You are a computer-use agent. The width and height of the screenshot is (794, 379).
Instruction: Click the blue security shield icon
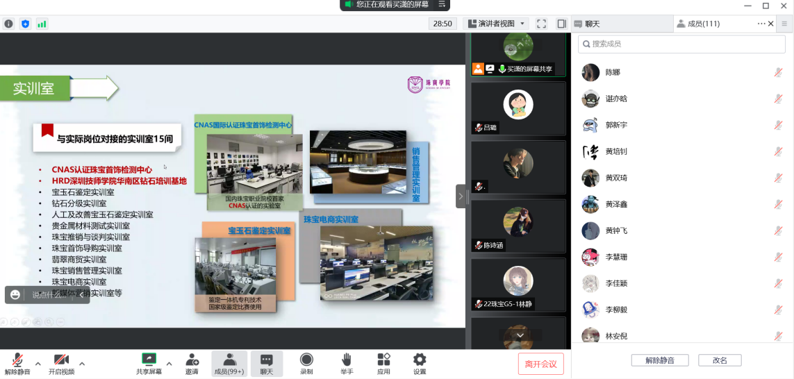[26, 24]
